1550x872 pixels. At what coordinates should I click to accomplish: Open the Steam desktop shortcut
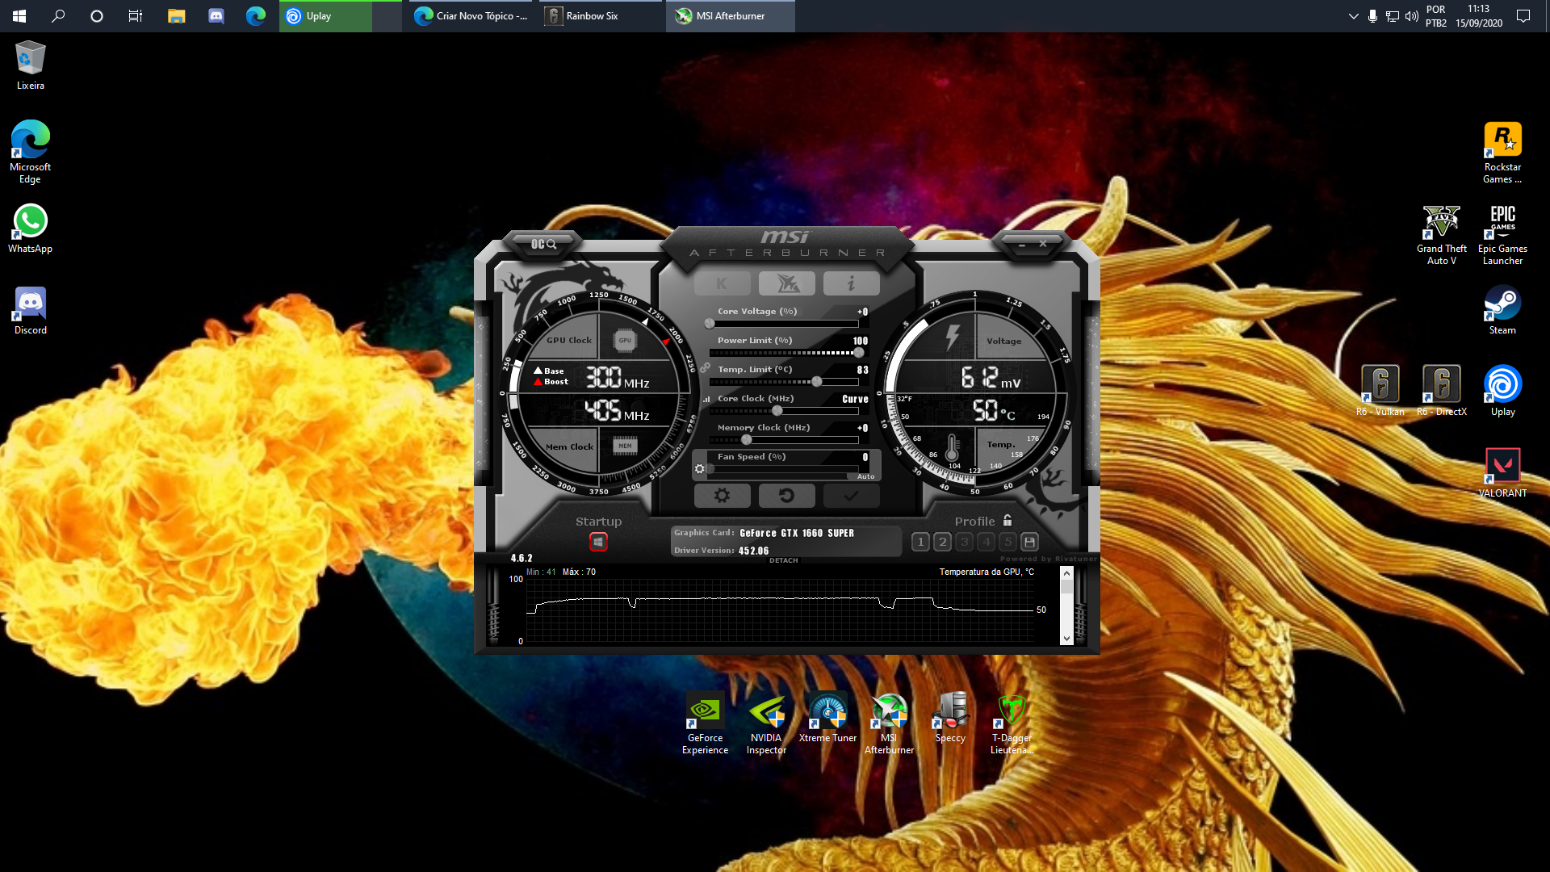(1502, 310)
